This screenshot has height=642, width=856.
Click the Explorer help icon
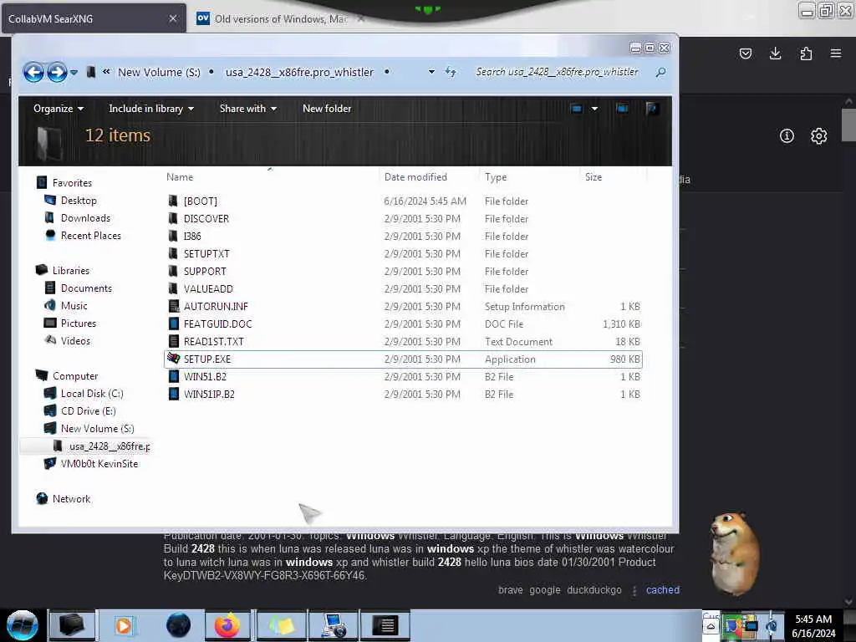[651, 109]
